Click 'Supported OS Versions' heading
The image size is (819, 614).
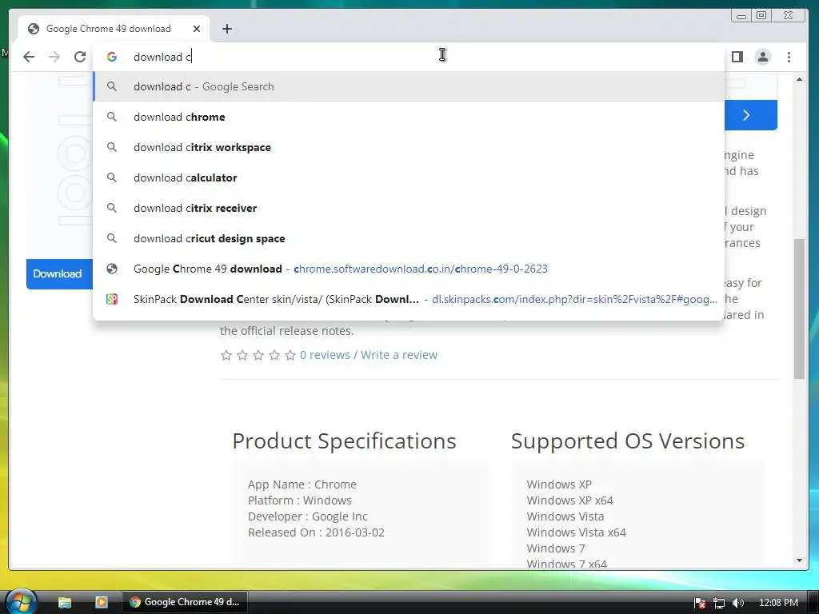[628, 441]
